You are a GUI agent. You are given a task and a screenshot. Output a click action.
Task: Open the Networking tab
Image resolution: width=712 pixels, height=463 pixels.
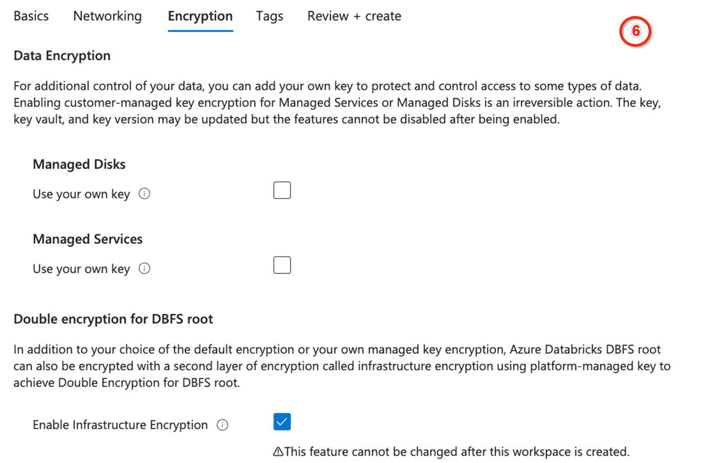(107, 17)
